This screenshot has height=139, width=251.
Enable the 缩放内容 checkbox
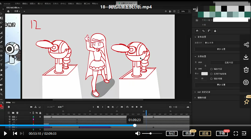[211, 69]
